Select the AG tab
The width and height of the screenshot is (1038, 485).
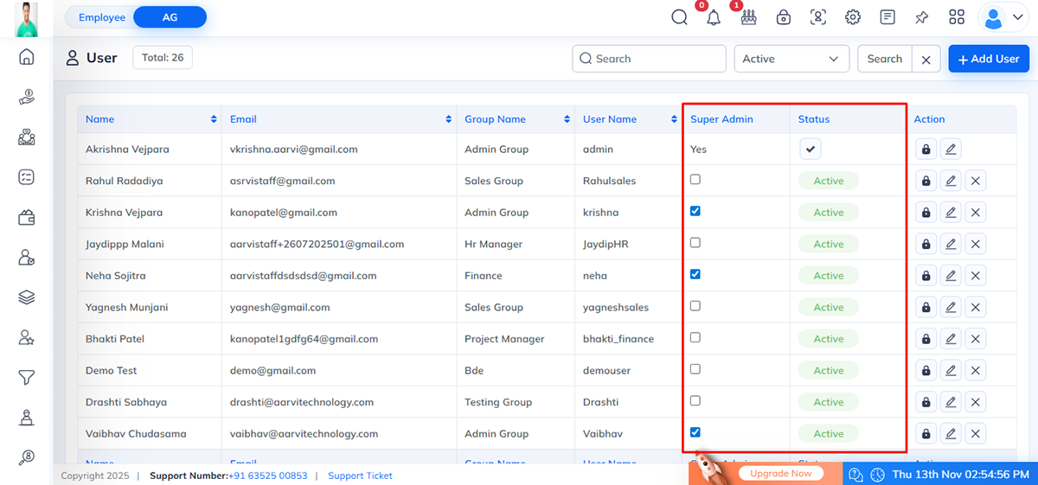click(x=170, y=17)
